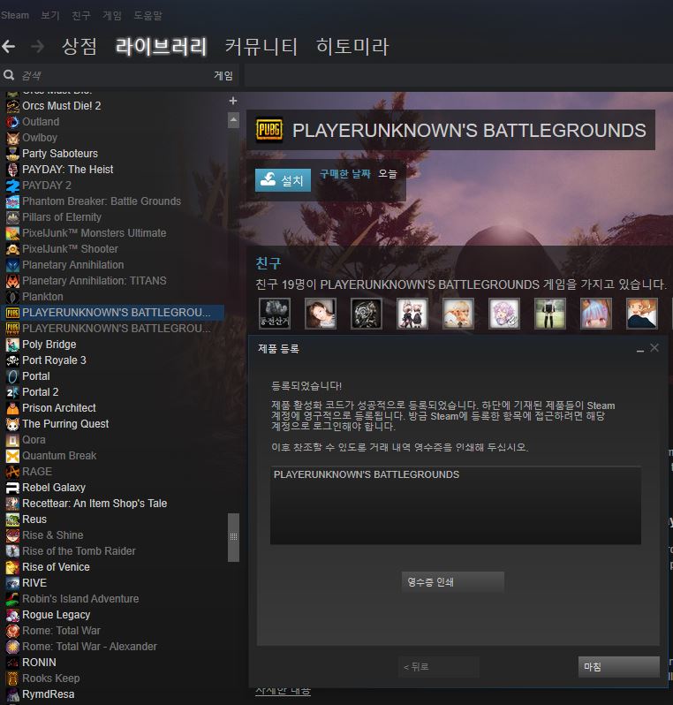Open the 보기 menu
This screenshot has height=705, width=673.
[x=50, y=15]
